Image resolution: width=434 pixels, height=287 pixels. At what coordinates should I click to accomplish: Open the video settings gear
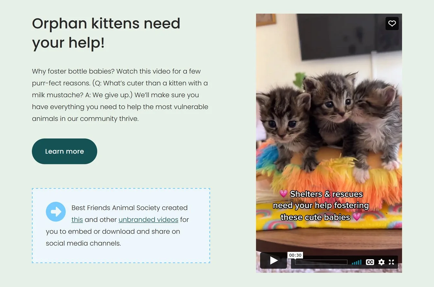pyautogui.click(x=382, y=262)
